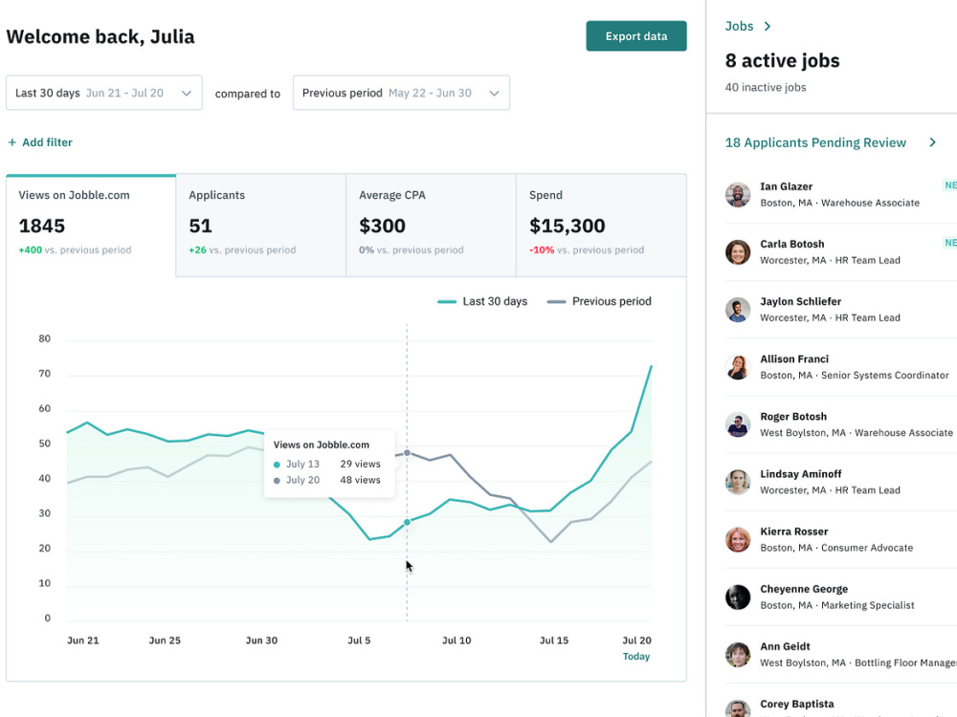Open the Previous period comparison dropdown

pyautogui.click(x=401, y=93)
